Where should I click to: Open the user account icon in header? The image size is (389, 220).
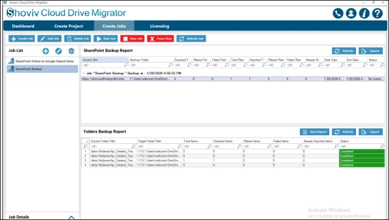(x=351, y=14)
